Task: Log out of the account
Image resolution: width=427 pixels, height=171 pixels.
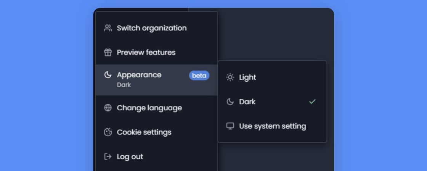Action: (130, 156)
